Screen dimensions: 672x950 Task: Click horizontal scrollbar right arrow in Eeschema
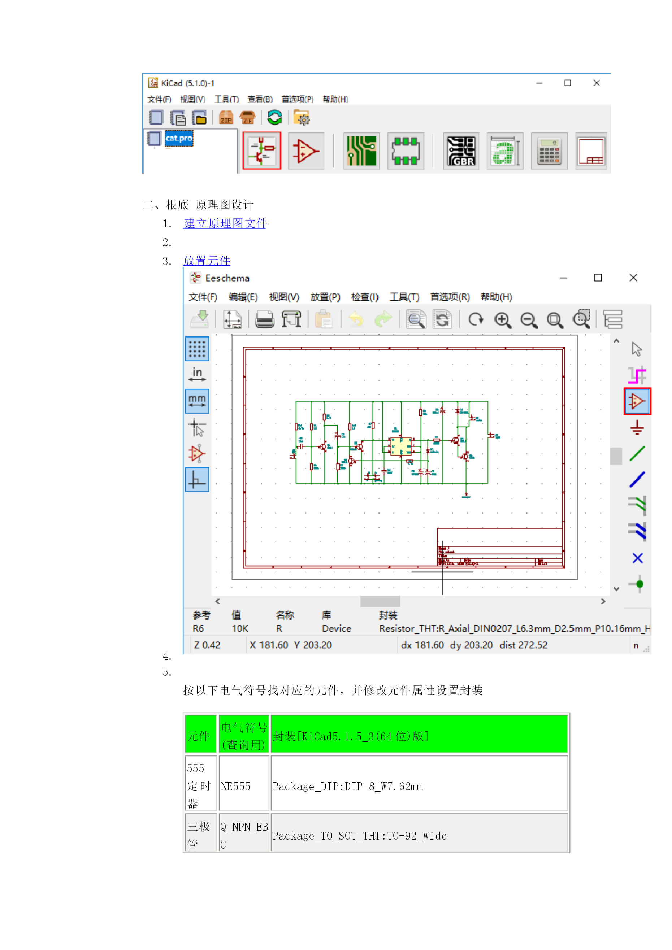[603, 601]
